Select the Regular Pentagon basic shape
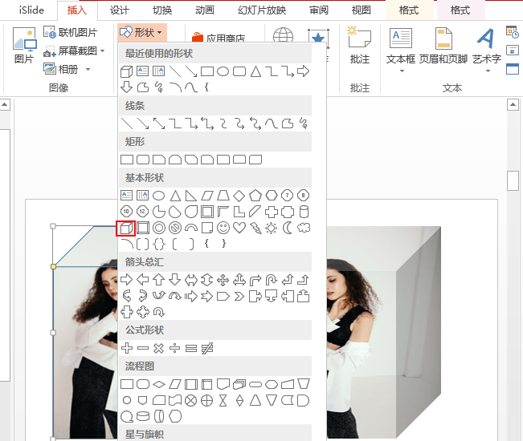The height and width of the screenshot is (441, 523). click(255, 196)
